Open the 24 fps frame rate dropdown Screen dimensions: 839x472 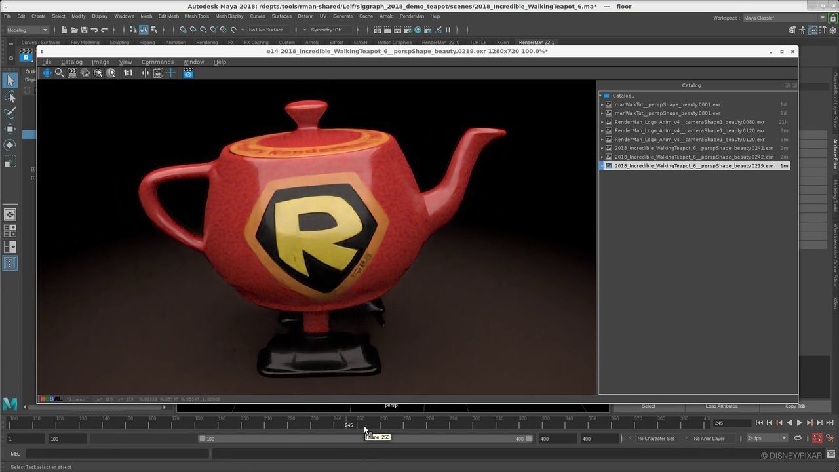tap(767, 438)
